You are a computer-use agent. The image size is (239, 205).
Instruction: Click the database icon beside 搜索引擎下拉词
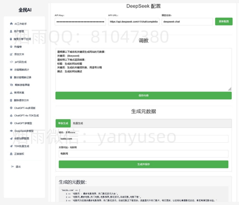[11, 39]
